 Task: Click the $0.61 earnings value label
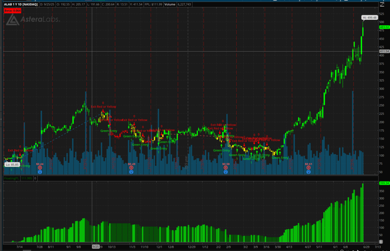coord(309,164)
